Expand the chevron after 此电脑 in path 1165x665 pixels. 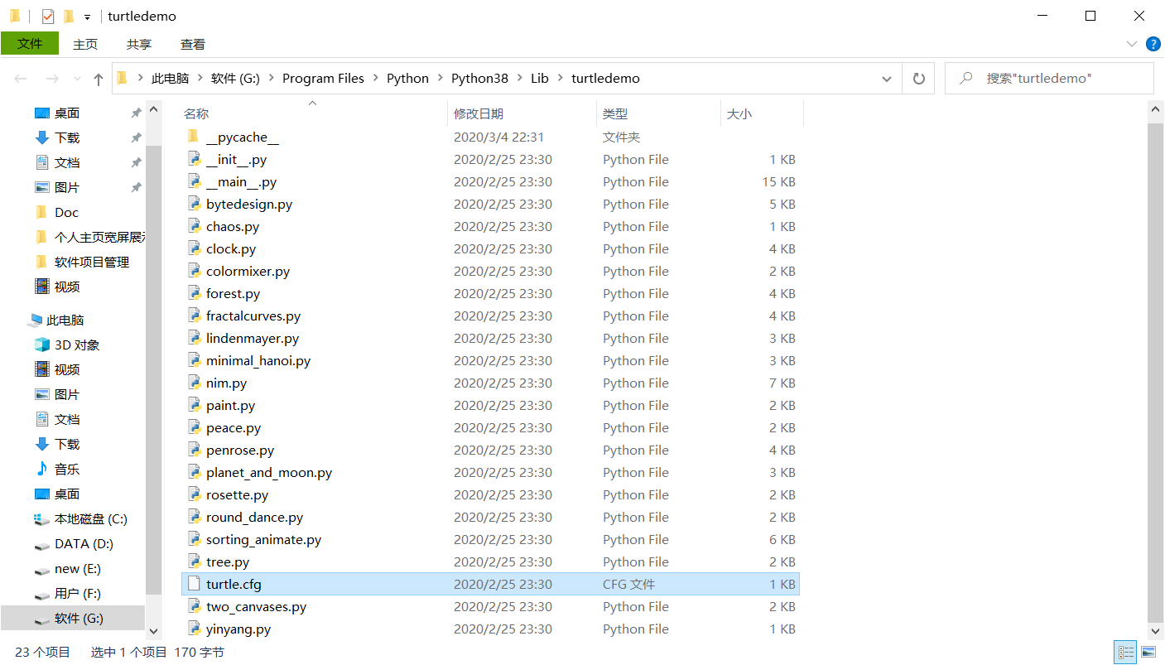(x=200, y=79)
